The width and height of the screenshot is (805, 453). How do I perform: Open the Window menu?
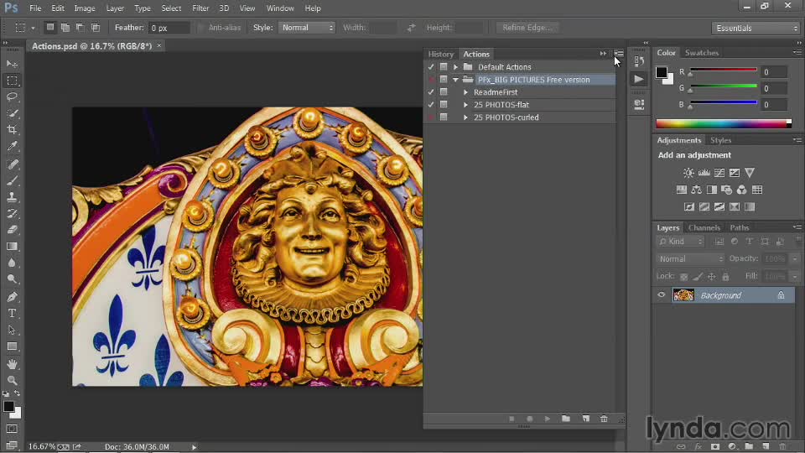[x=280, y=8]
